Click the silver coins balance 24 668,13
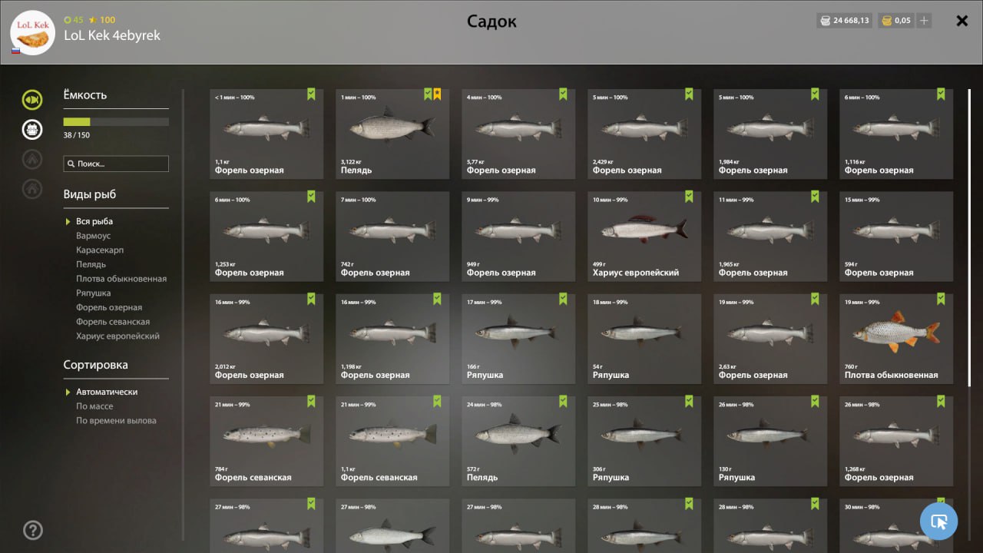Viewport: 983px width, 553px height. coord(845,21)
